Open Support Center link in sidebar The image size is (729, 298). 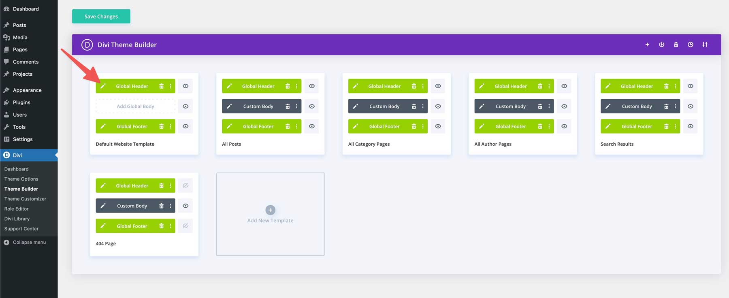[21, 229]
